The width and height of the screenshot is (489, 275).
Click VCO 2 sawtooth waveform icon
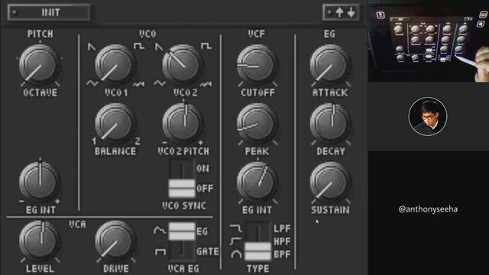pyautogui.click(x=159, y=47)
